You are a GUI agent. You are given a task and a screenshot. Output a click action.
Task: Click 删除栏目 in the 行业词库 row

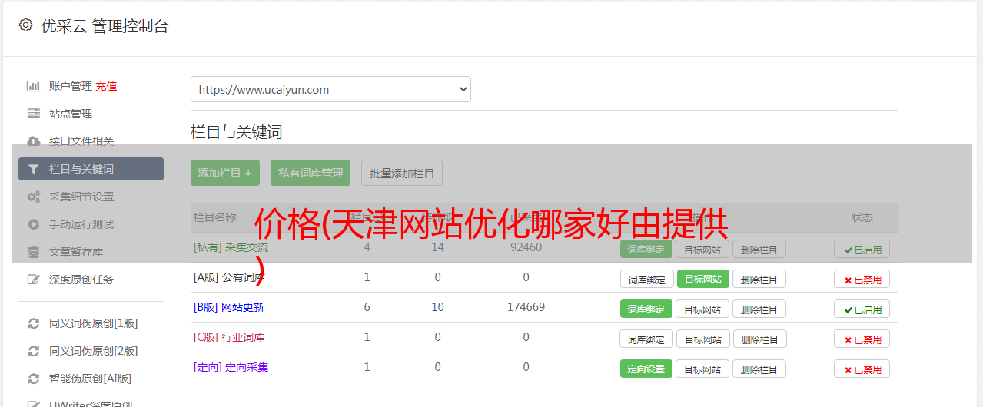tap(759, 339)
